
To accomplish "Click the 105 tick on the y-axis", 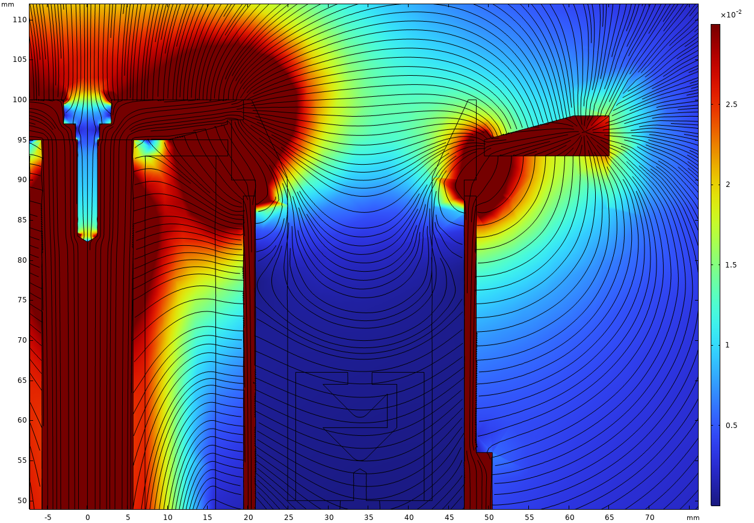I will click(20, 60).
